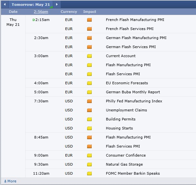
Task: Click the 2:56pm time link
Action: pyautogui.click(x=41, y=12)
